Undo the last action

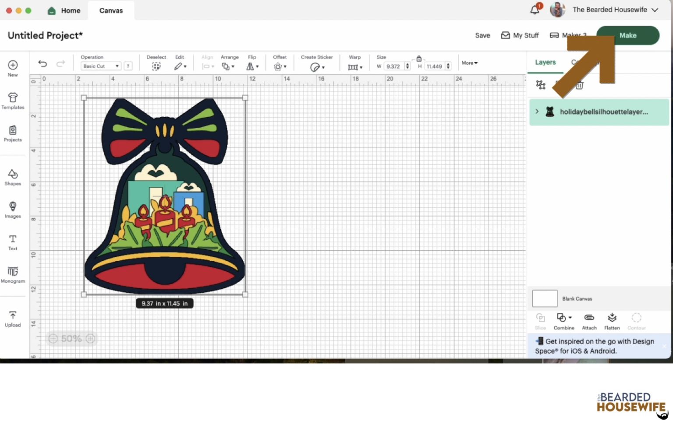(x=43, y=64)
